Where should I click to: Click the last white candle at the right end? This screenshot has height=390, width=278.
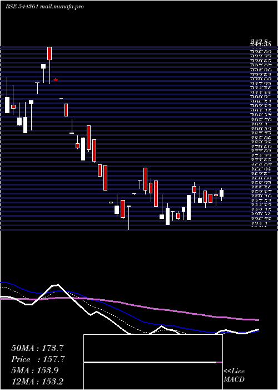(221, 194)
